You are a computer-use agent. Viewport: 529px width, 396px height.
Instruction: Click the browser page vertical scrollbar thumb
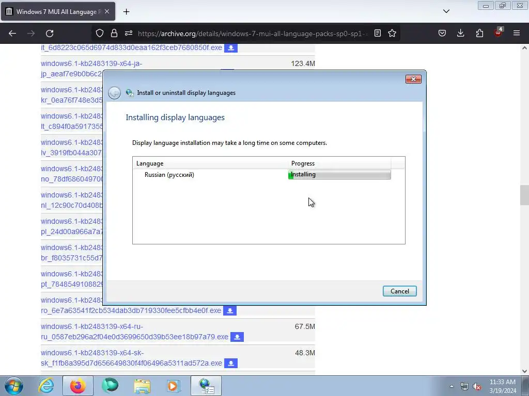click(x=524, y=195)
